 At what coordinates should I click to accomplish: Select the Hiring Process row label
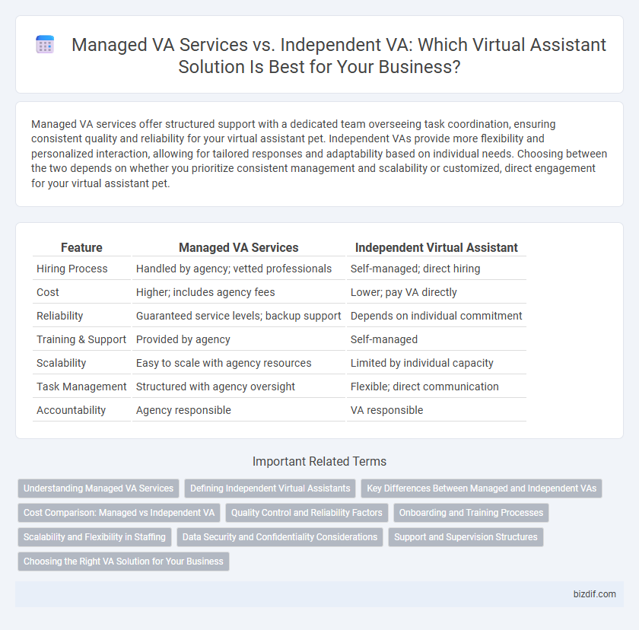pos(72,269)
